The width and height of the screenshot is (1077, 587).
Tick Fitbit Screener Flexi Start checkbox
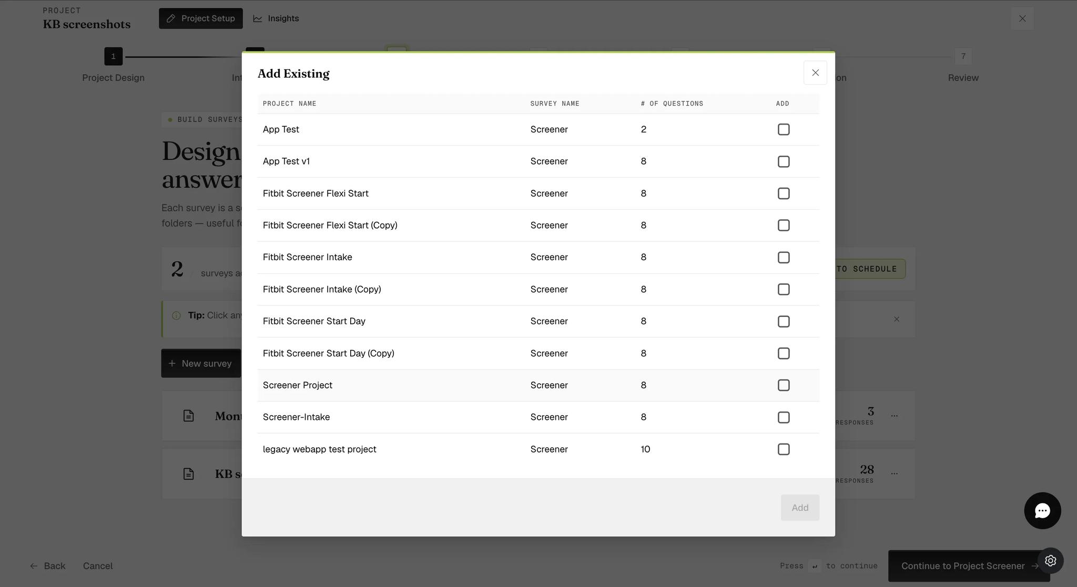click(x=784, y=193)
